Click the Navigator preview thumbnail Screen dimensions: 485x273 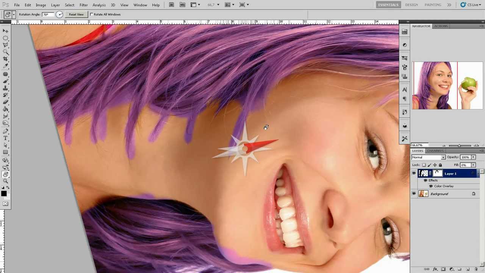[447, 86]
